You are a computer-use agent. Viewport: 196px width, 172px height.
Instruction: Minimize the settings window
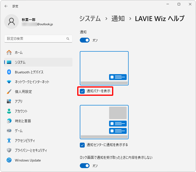pyautogui.click(x=168, y=4)
